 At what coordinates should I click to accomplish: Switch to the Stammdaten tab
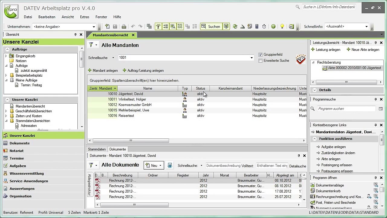(x=97, y=149)
